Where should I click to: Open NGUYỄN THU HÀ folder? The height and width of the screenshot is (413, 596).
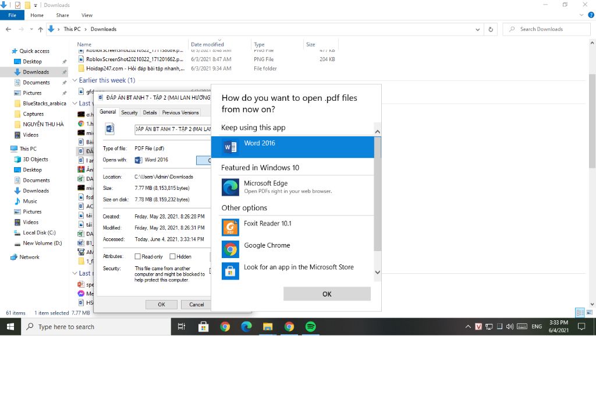(x=43, y=124)
